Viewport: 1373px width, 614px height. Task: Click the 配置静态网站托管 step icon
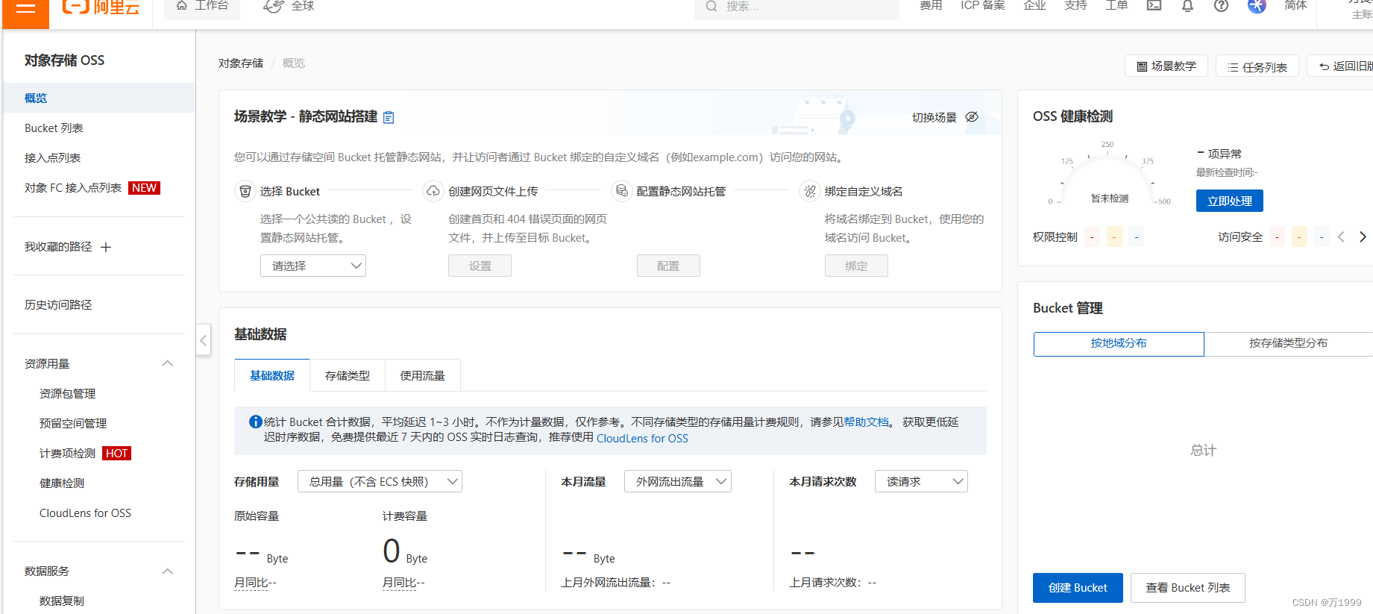tap(621, 191)
